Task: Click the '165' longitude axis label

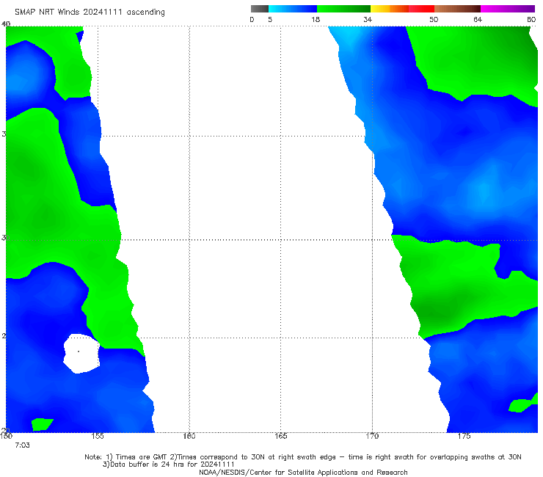Action: pyautogui.click(x=280, y=436)
